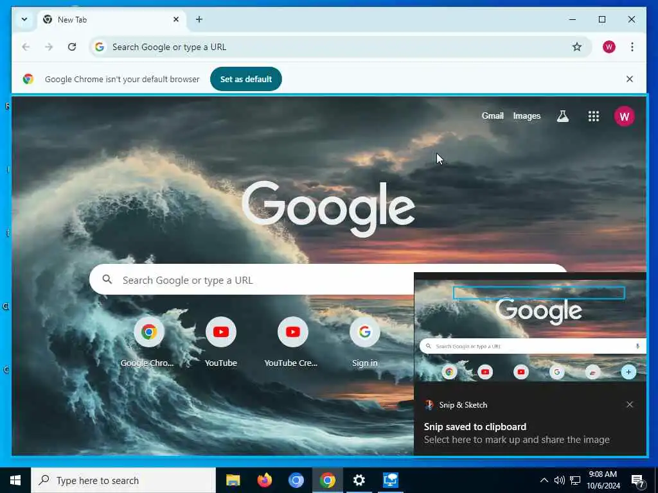The width and height of the screenshot is (658, 493).
Task: Open network status in tray
Action: [x=575, y=480]
